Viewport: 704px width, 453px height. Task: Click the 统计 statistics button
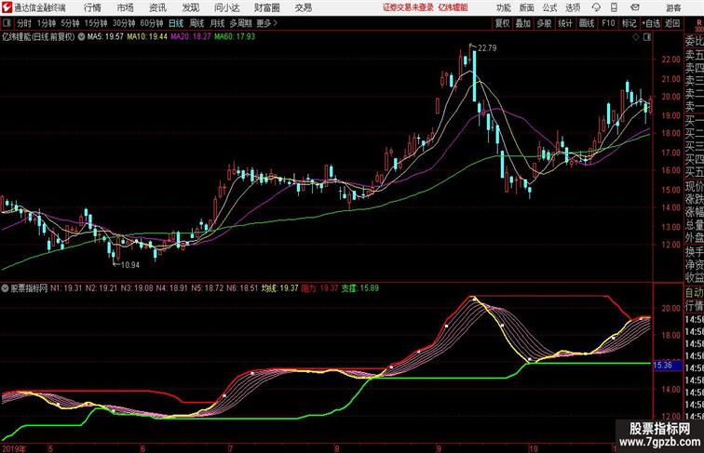coord(565,23)
